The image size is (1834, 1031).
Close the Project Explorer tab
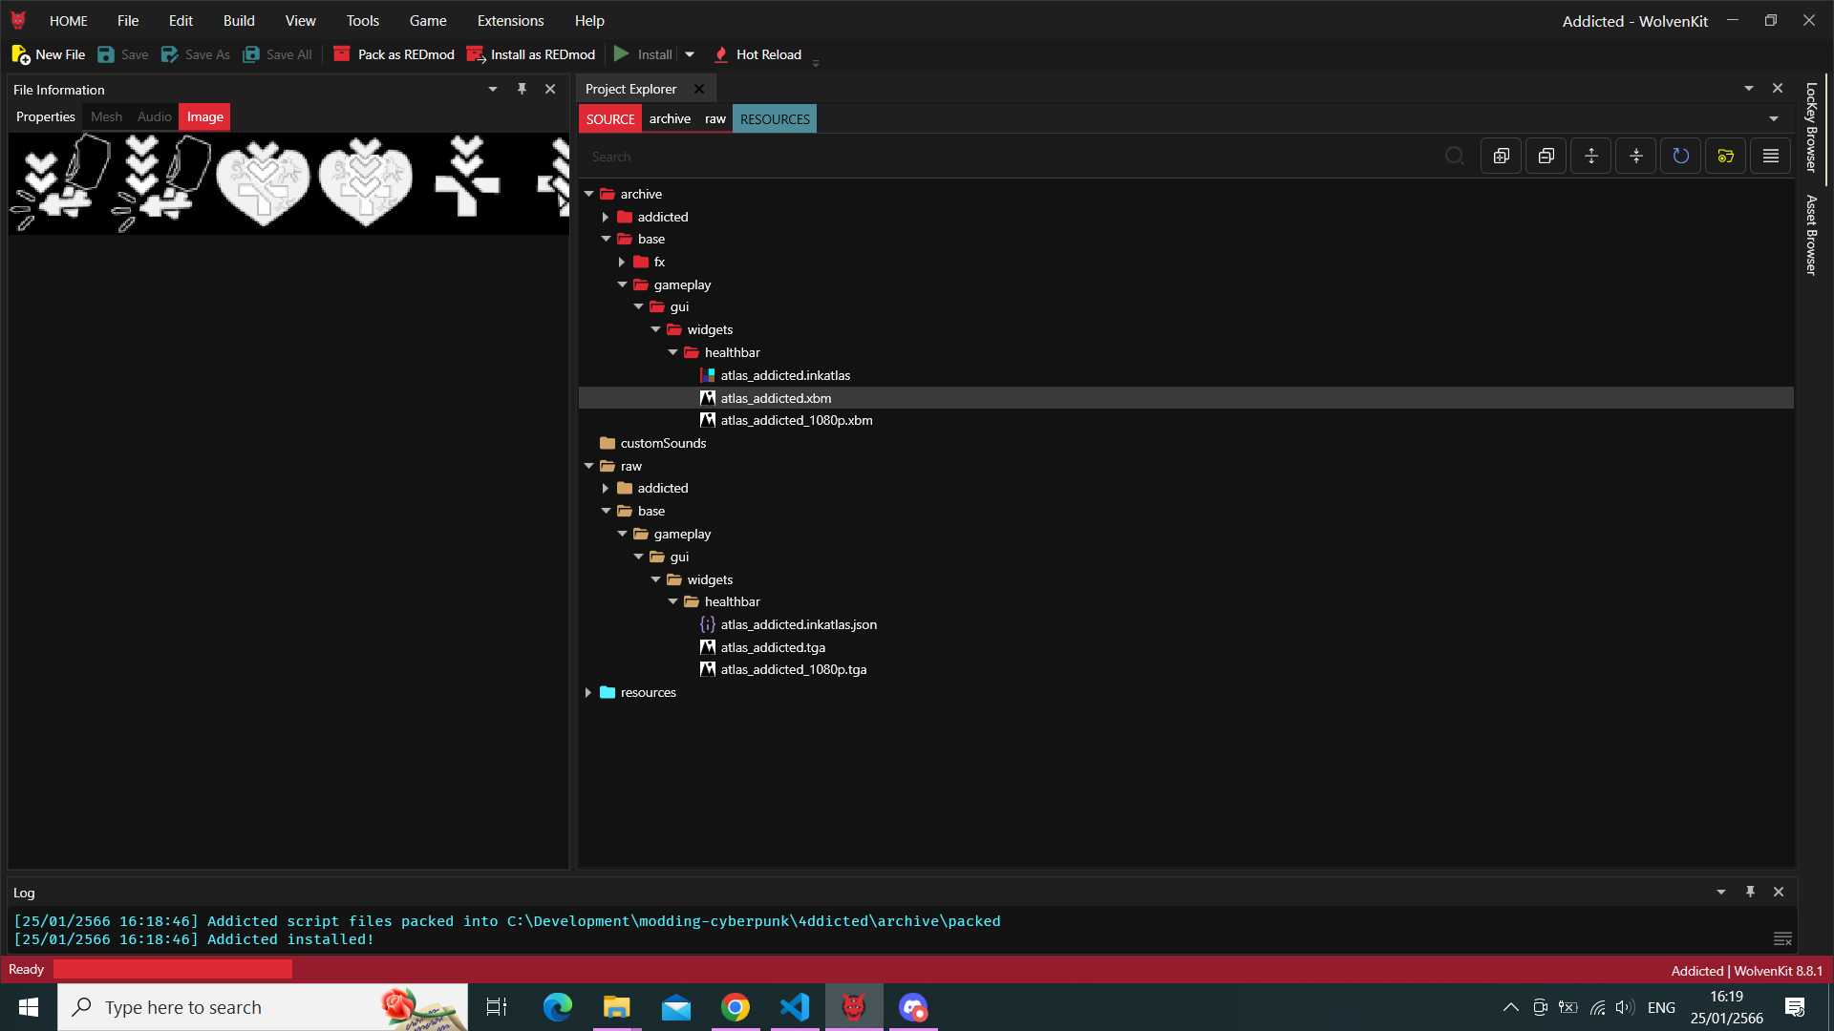[699, 89]
